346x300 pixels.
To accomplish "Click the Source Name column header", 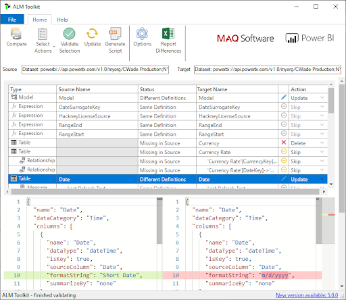I will pos(97,89).
